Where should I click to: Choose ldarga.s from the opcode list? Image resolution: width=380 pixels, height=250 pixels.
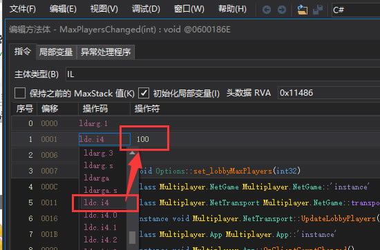pyautogui.click(x=100, y=190)
